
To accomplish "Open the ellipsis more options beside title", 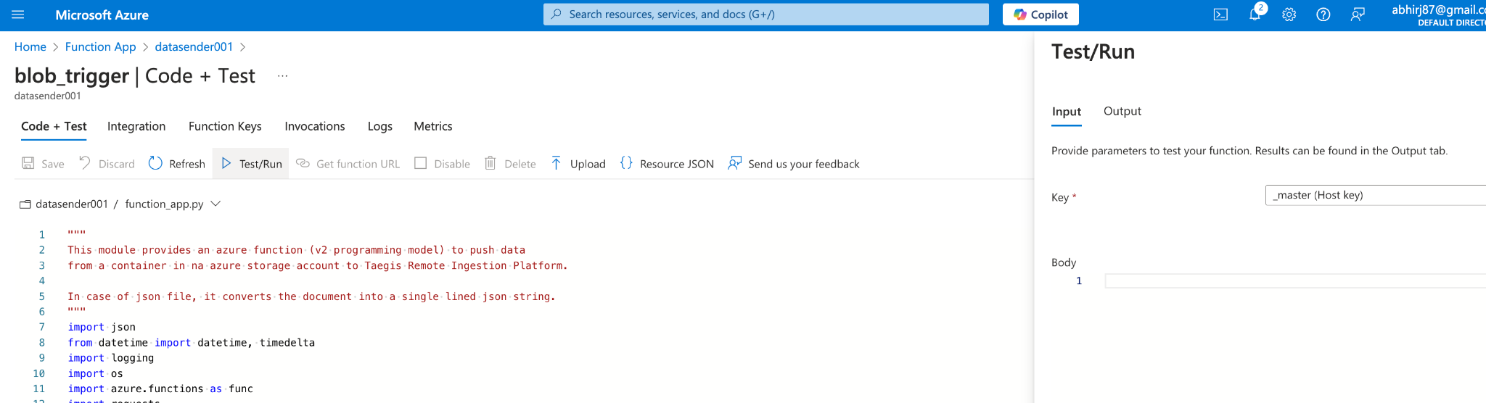I will 282,76.
